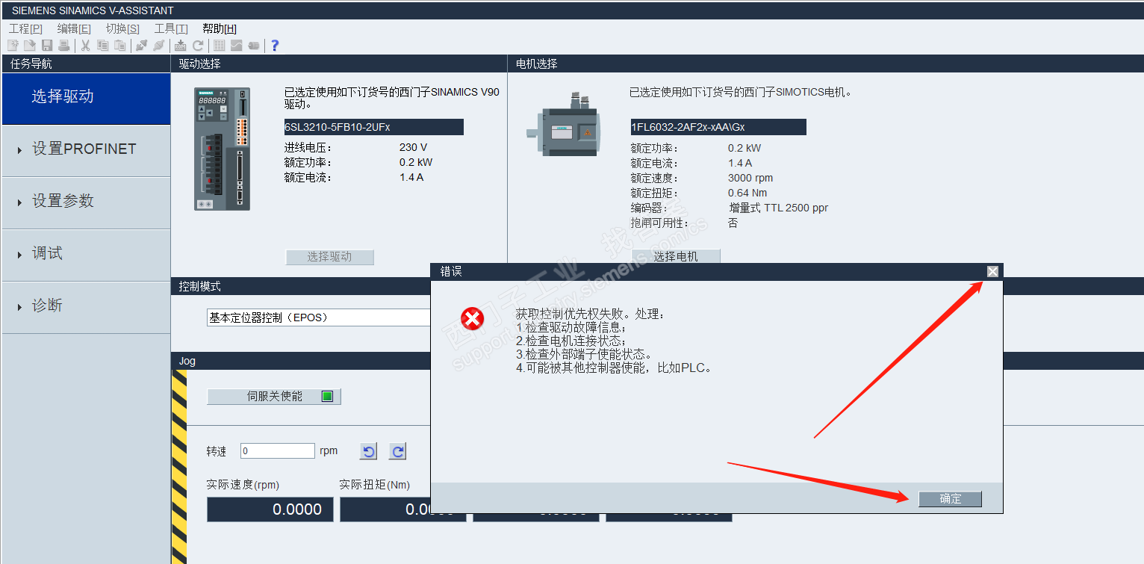
Task: Click the clockwise jog arrow button
Action: pos(398,451)
